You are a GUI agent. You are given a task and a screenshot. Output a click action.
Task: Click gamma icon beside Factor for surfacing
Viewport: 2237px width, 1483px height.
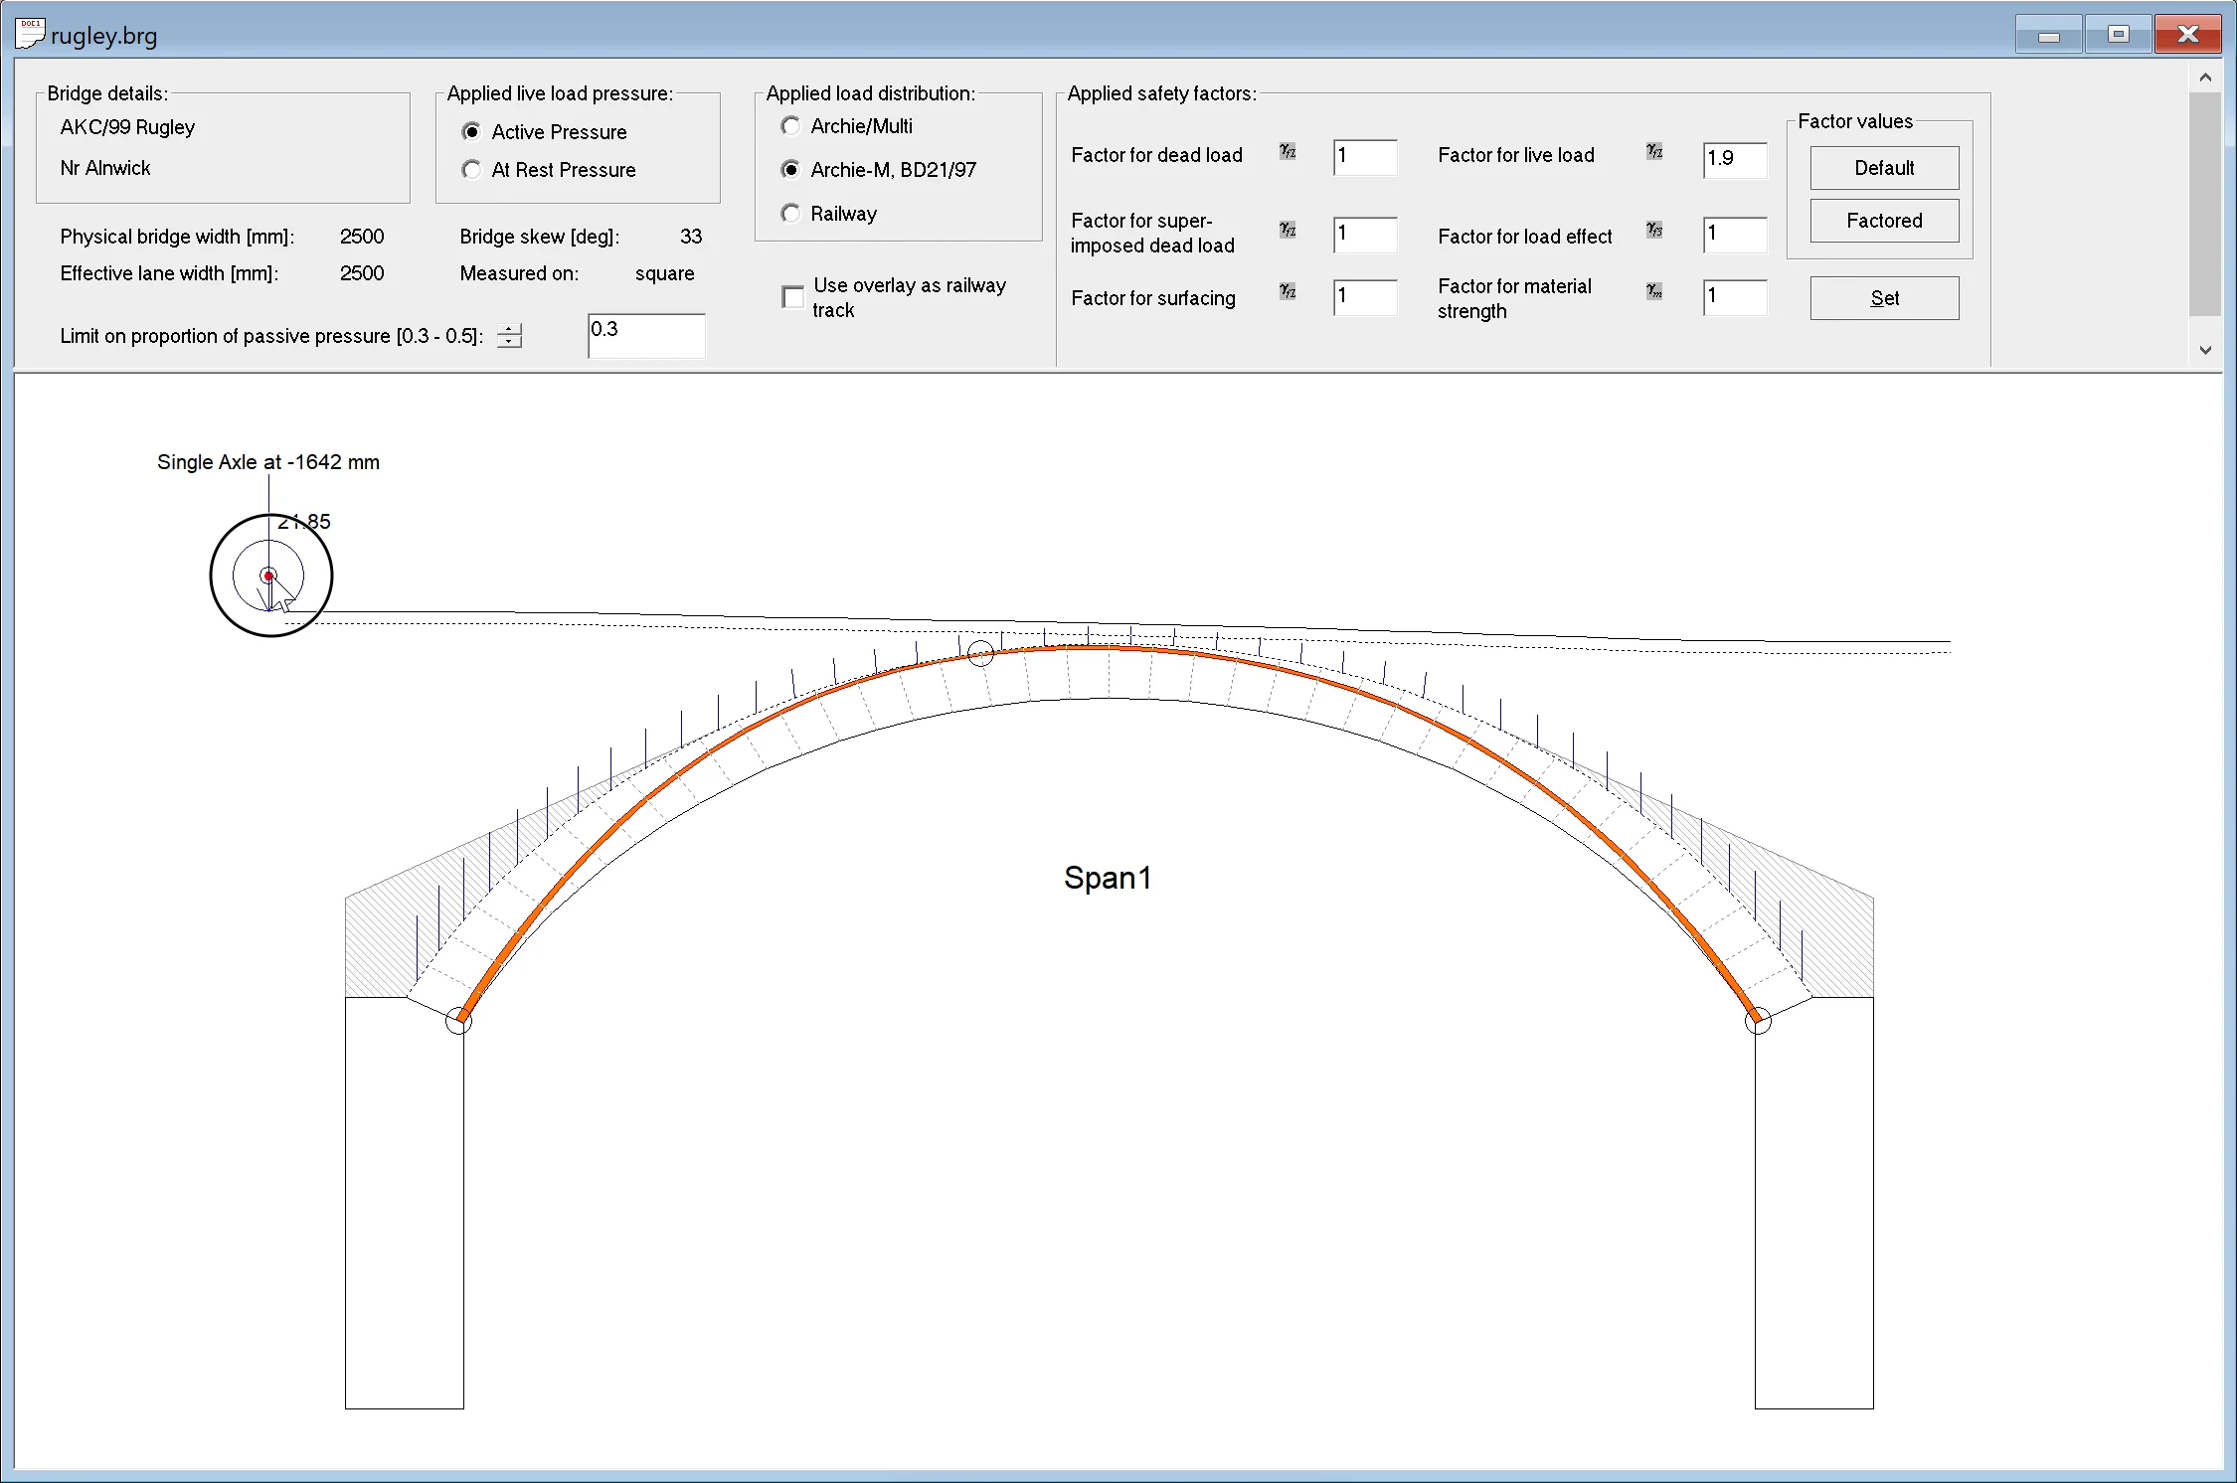pos(1288,291)
